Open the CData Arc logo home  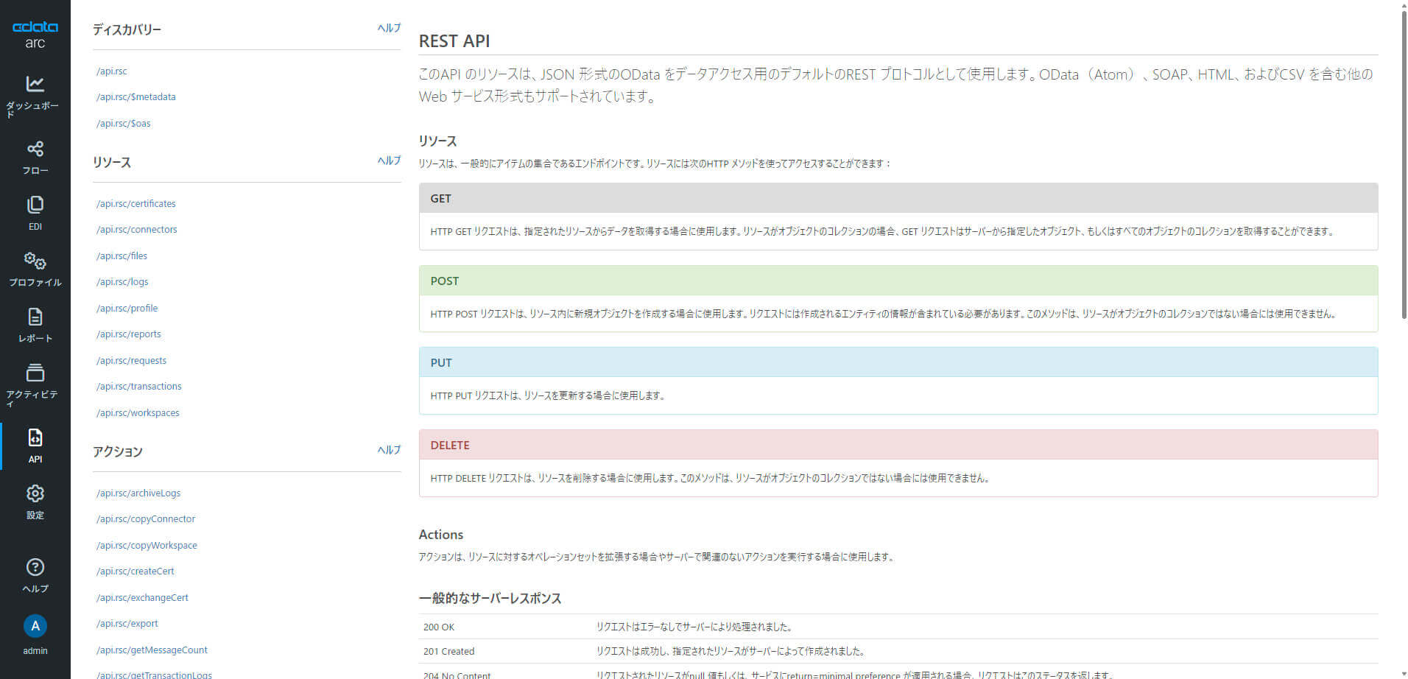[35, 34]
